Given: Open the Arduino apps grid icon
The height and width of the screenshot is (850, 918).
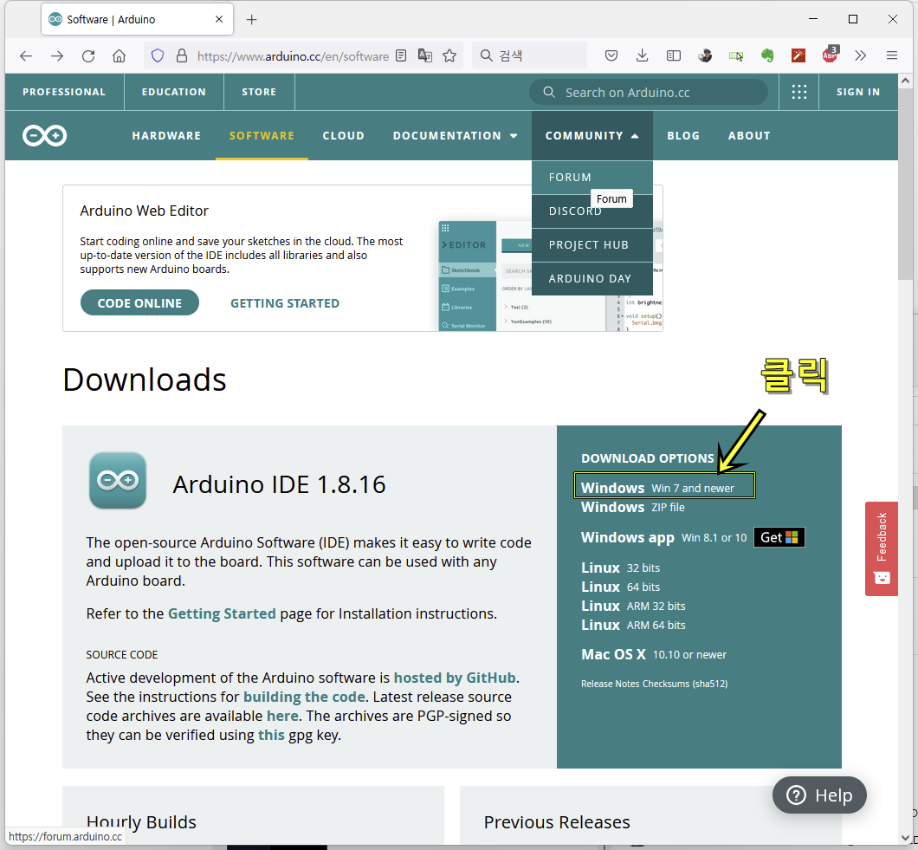Looking at the screenshot, I should 799,92.
